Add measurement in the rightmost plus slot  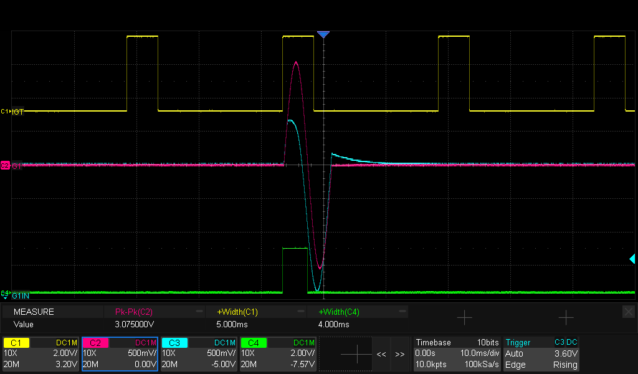coord(566,318)
